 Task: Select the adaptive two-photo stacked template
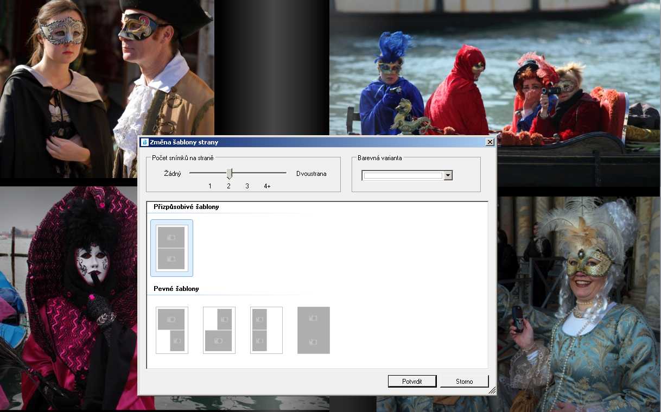click(171, 248)
